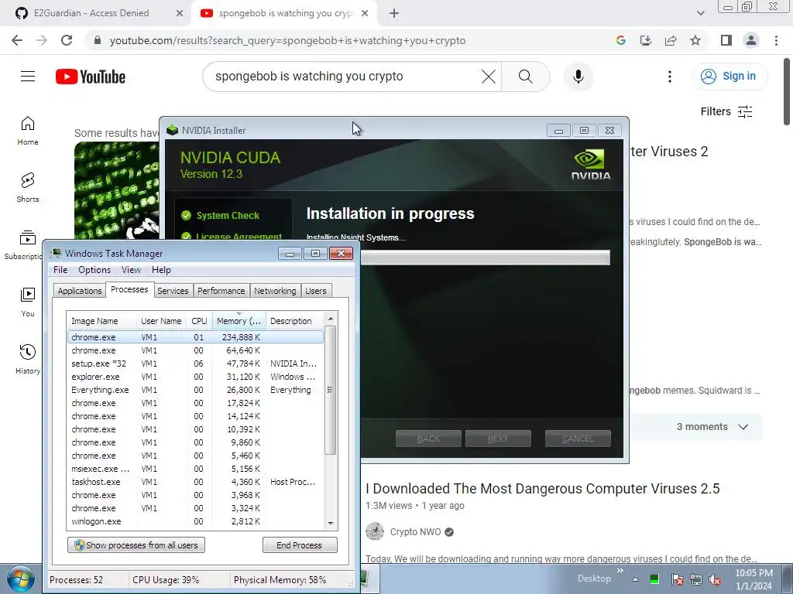The image size is (793, 594).
Task: Open YouTube settings three-dot menu
Action: (x=670, y=77)
